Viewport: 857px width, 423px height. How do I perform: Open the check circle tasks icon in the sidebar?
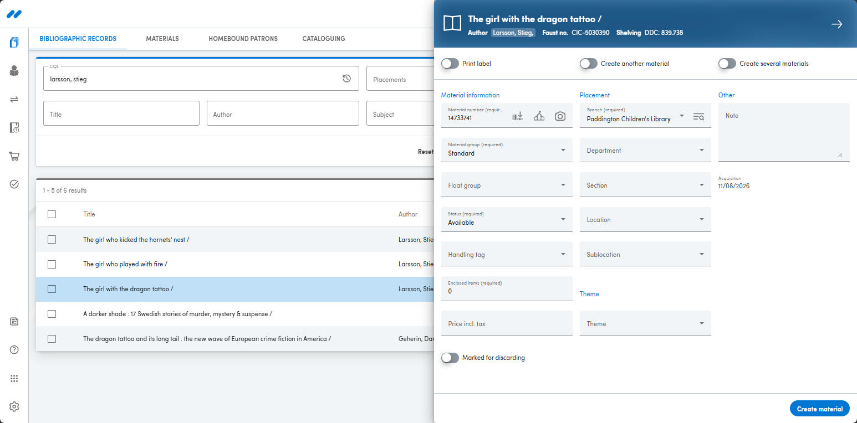[x=14, y=184]
